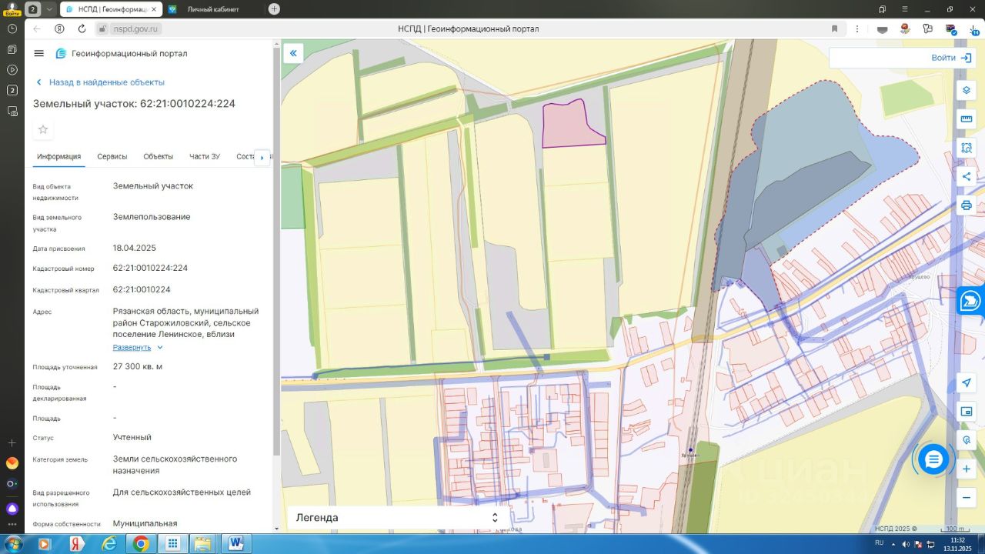Zoom in on the map
Image resolution: width=985 pixels, height=554 pixels.
coord(967,469)
